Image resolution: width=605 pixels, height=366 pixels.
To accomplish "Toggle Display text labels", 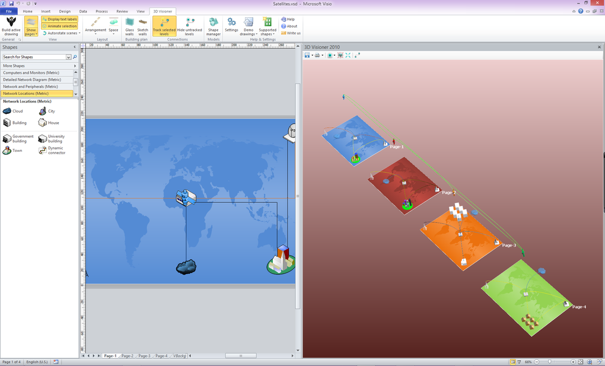I will (x=59, y=20).
